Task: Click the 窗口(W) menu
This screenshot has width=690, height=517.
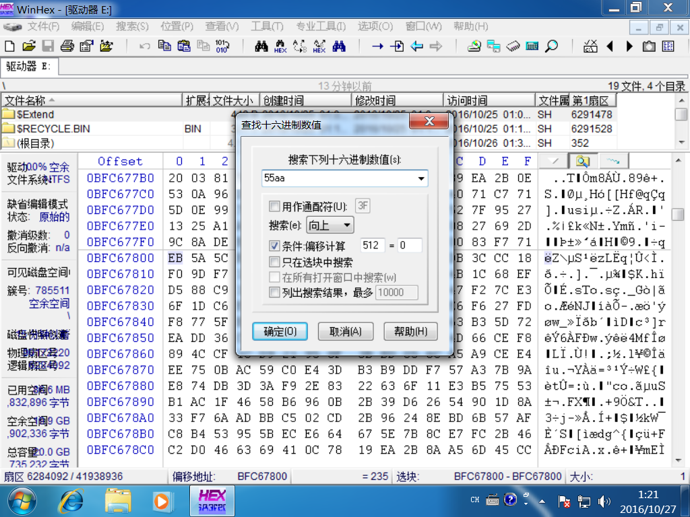Action: 423,26
